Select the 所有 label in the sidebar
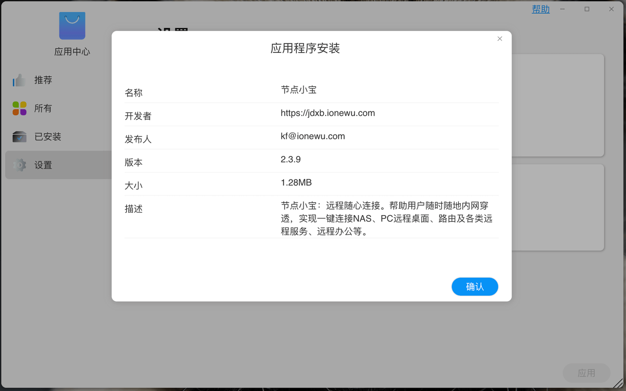 click(x=43, y=109)
